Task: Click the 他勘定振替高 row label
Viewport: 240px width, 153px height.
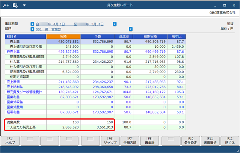Action: 20,77
